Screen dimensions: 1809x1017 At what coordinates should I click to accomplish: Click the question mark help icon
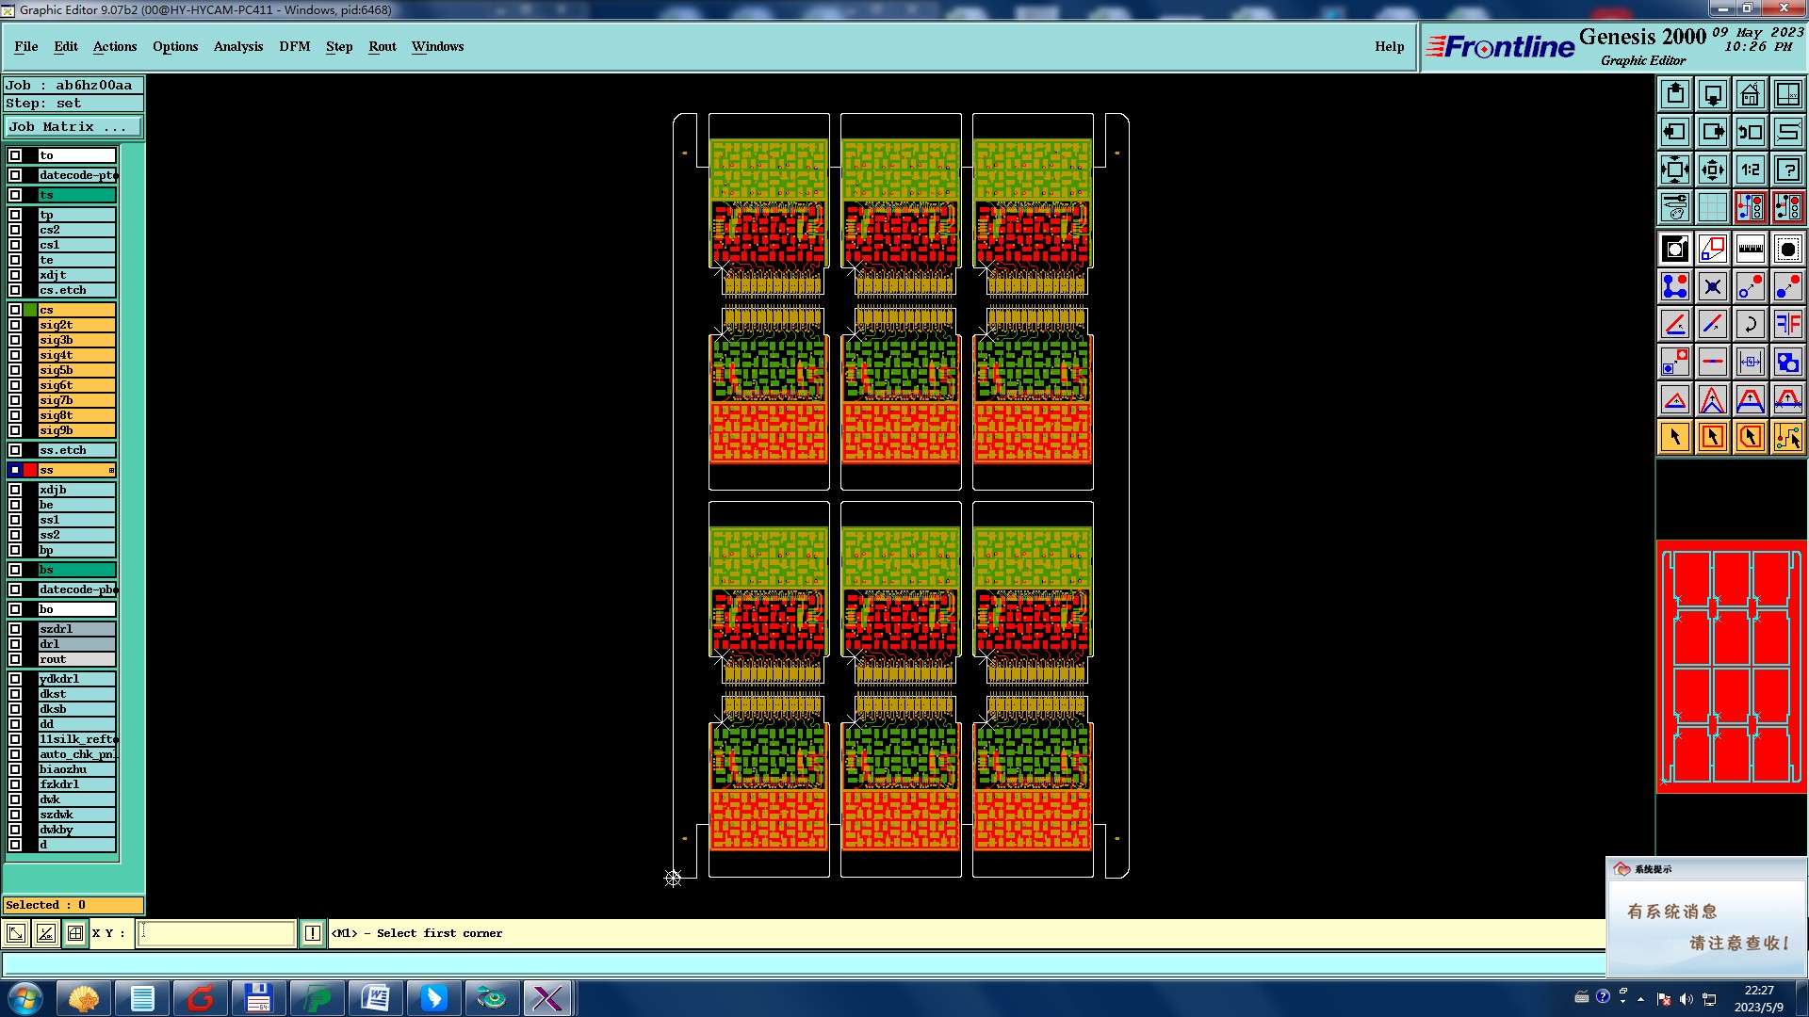tap(1787, 169)
